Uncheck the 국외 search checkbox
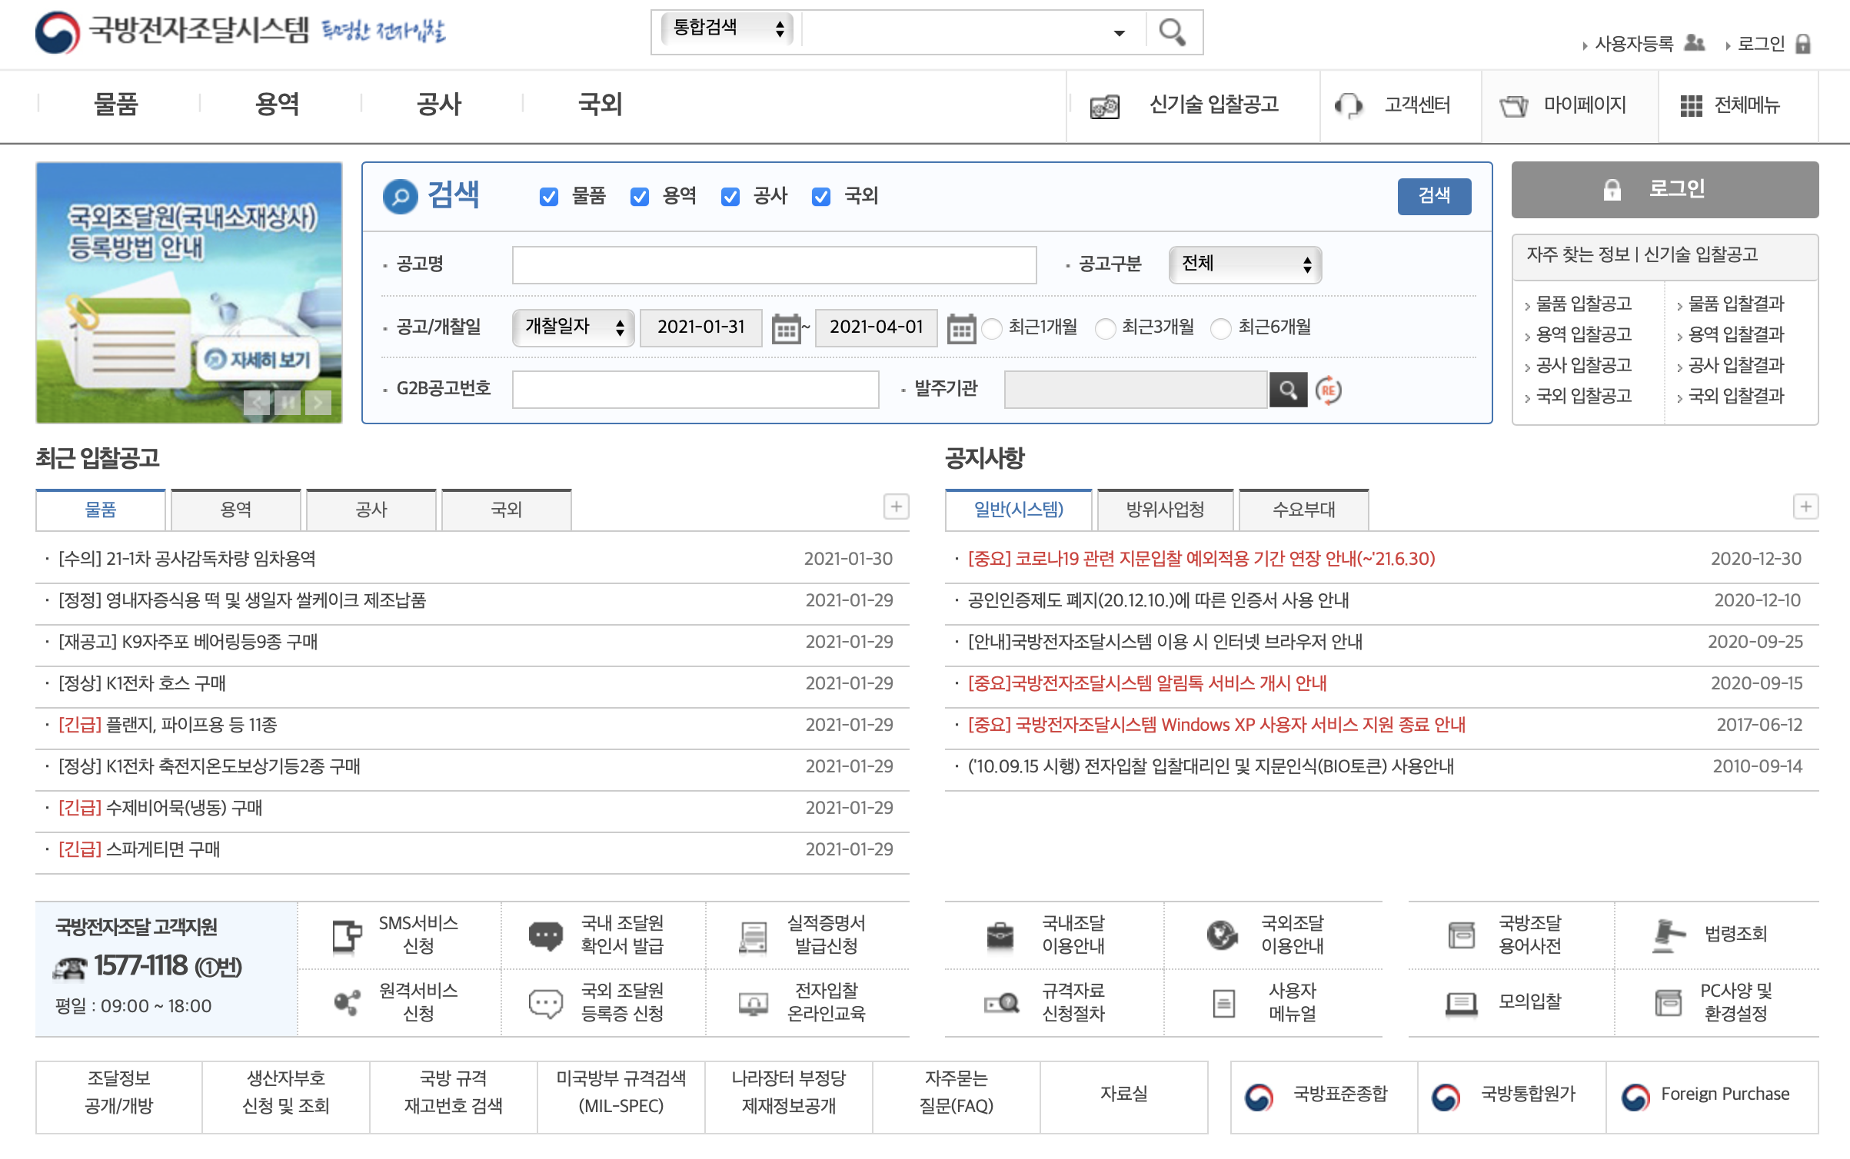 (x=820, y=197)
